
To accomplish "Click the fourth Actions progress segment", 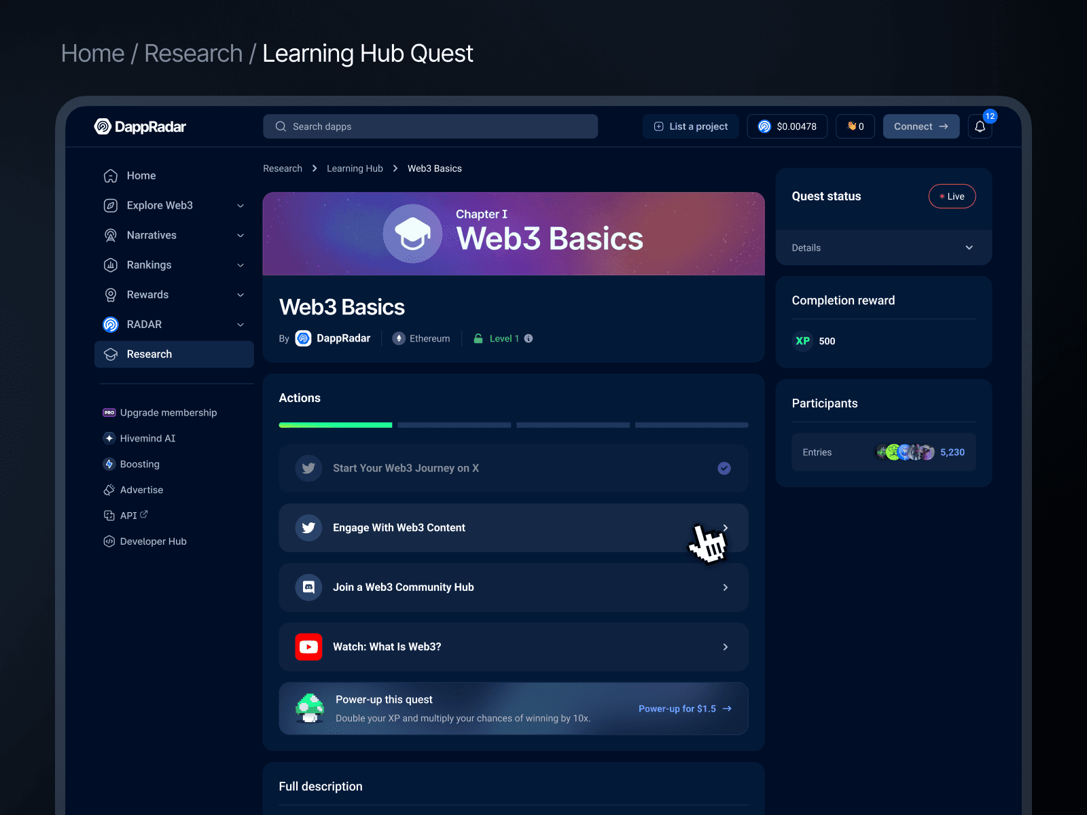I will [x=692, y=425].
